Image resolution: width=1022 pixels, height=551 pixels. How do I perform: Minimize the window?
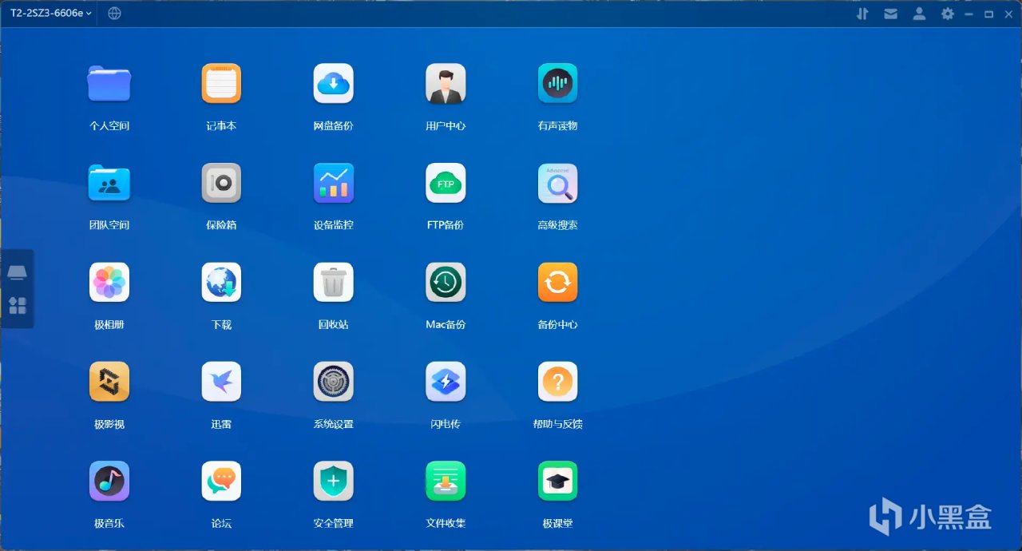969,14
